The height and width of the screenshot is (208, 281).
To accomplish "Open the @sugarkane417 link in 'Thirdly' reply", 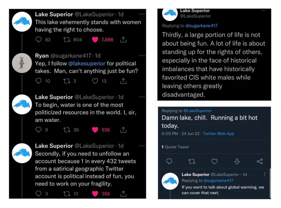I will pos(201,26).
